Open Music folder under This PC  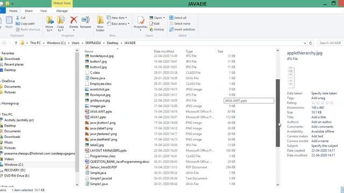(x=9, y=142)
